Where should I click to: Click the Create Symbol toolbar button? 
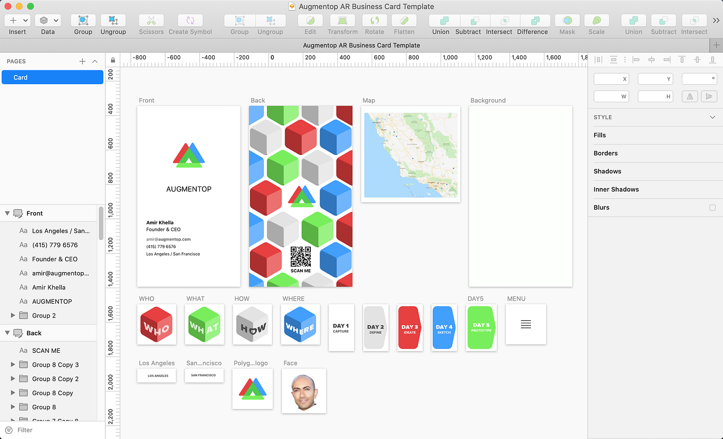[x=190, y=21]
